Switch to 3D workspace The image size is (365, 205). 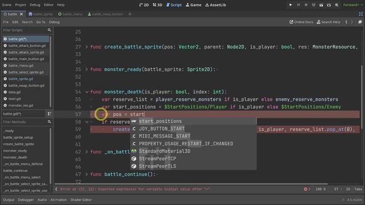tap(157, 5)
